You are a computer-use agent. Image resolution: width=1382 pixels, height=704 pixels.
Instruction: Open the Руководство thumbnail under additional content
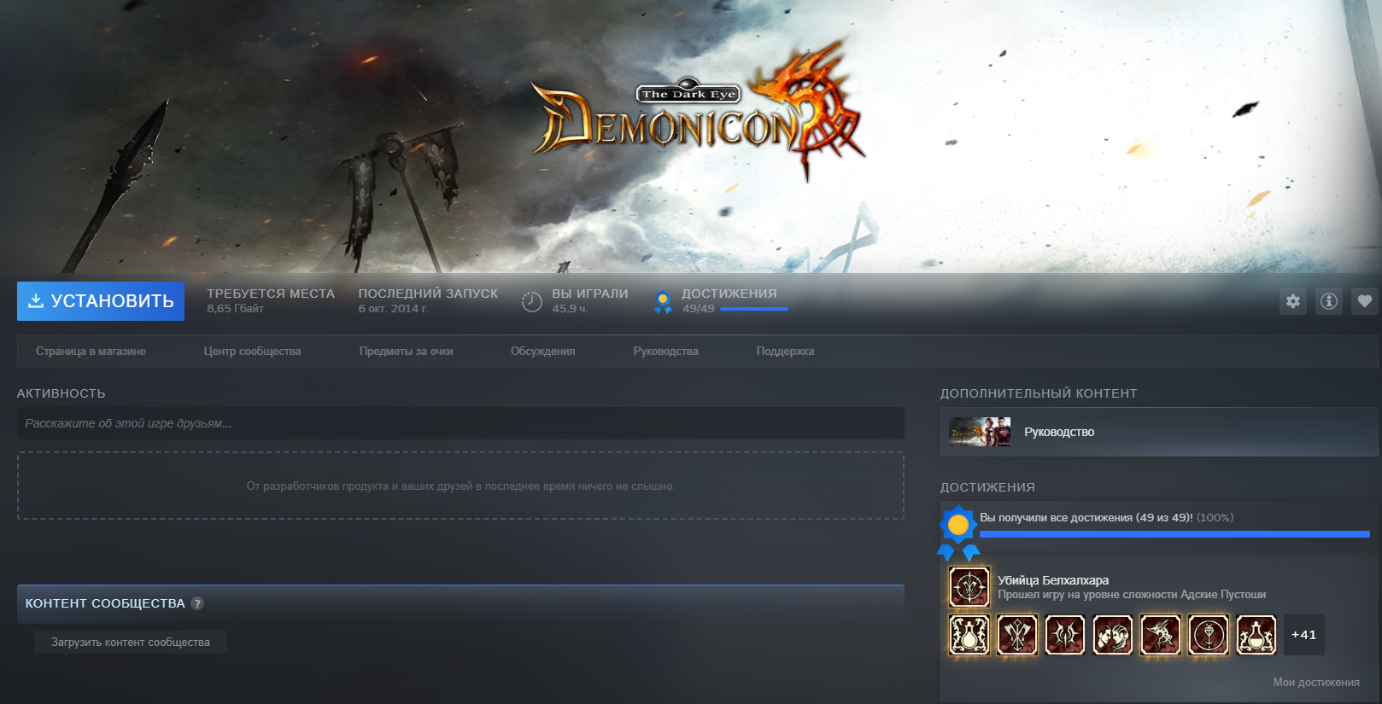980,432
